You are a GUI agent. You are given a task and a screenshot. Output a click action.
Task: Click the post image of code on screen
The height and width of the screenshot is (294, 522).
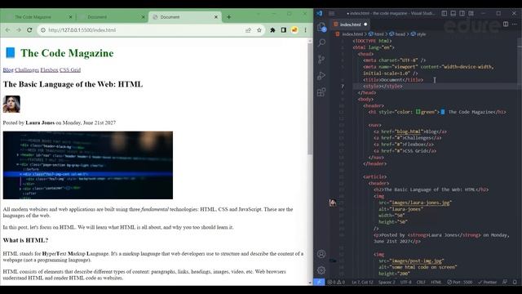(x=88, y=165)
